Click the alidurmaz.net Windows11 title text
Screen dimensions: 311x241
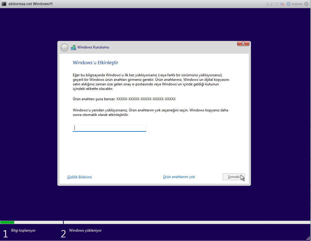pos(31,4)
